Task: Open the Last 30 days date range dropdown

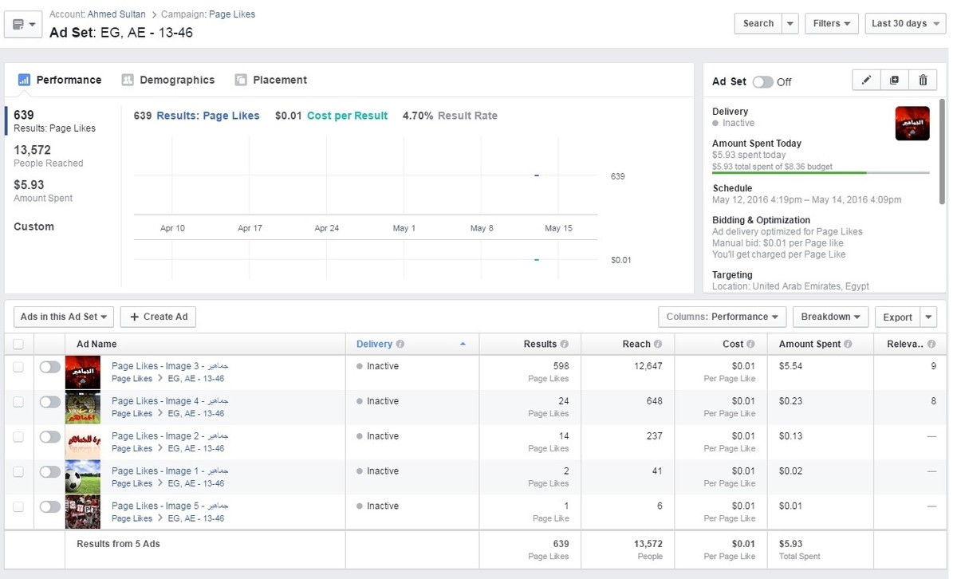Action: [906, 24]
